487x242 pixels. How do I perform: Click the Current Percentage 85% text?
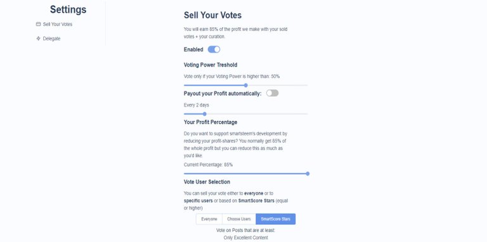208,165
